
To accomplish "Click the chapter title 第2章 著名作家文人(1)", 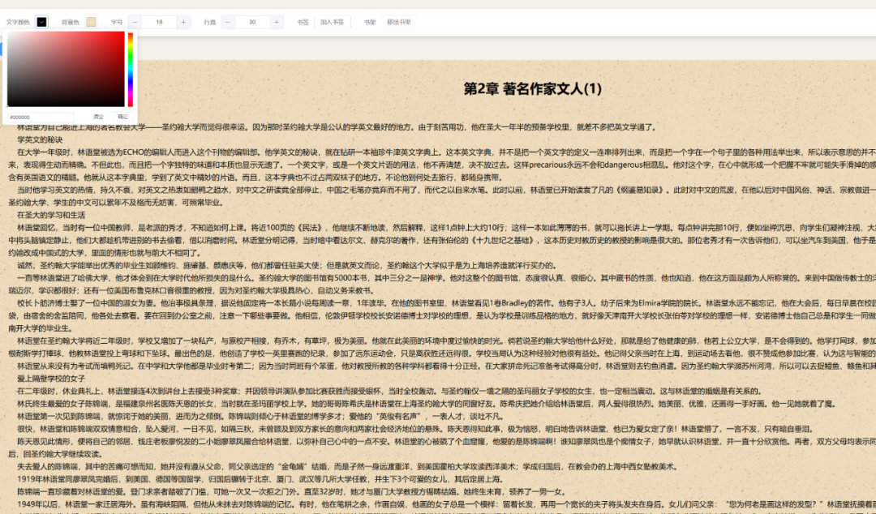I will 532,88.
